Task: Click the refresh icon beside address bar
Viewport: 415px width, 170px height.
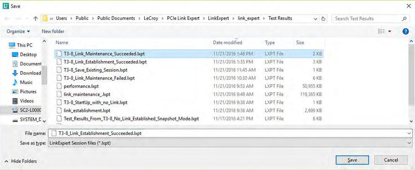Action: pyautogui.click(x=323, y=19)
